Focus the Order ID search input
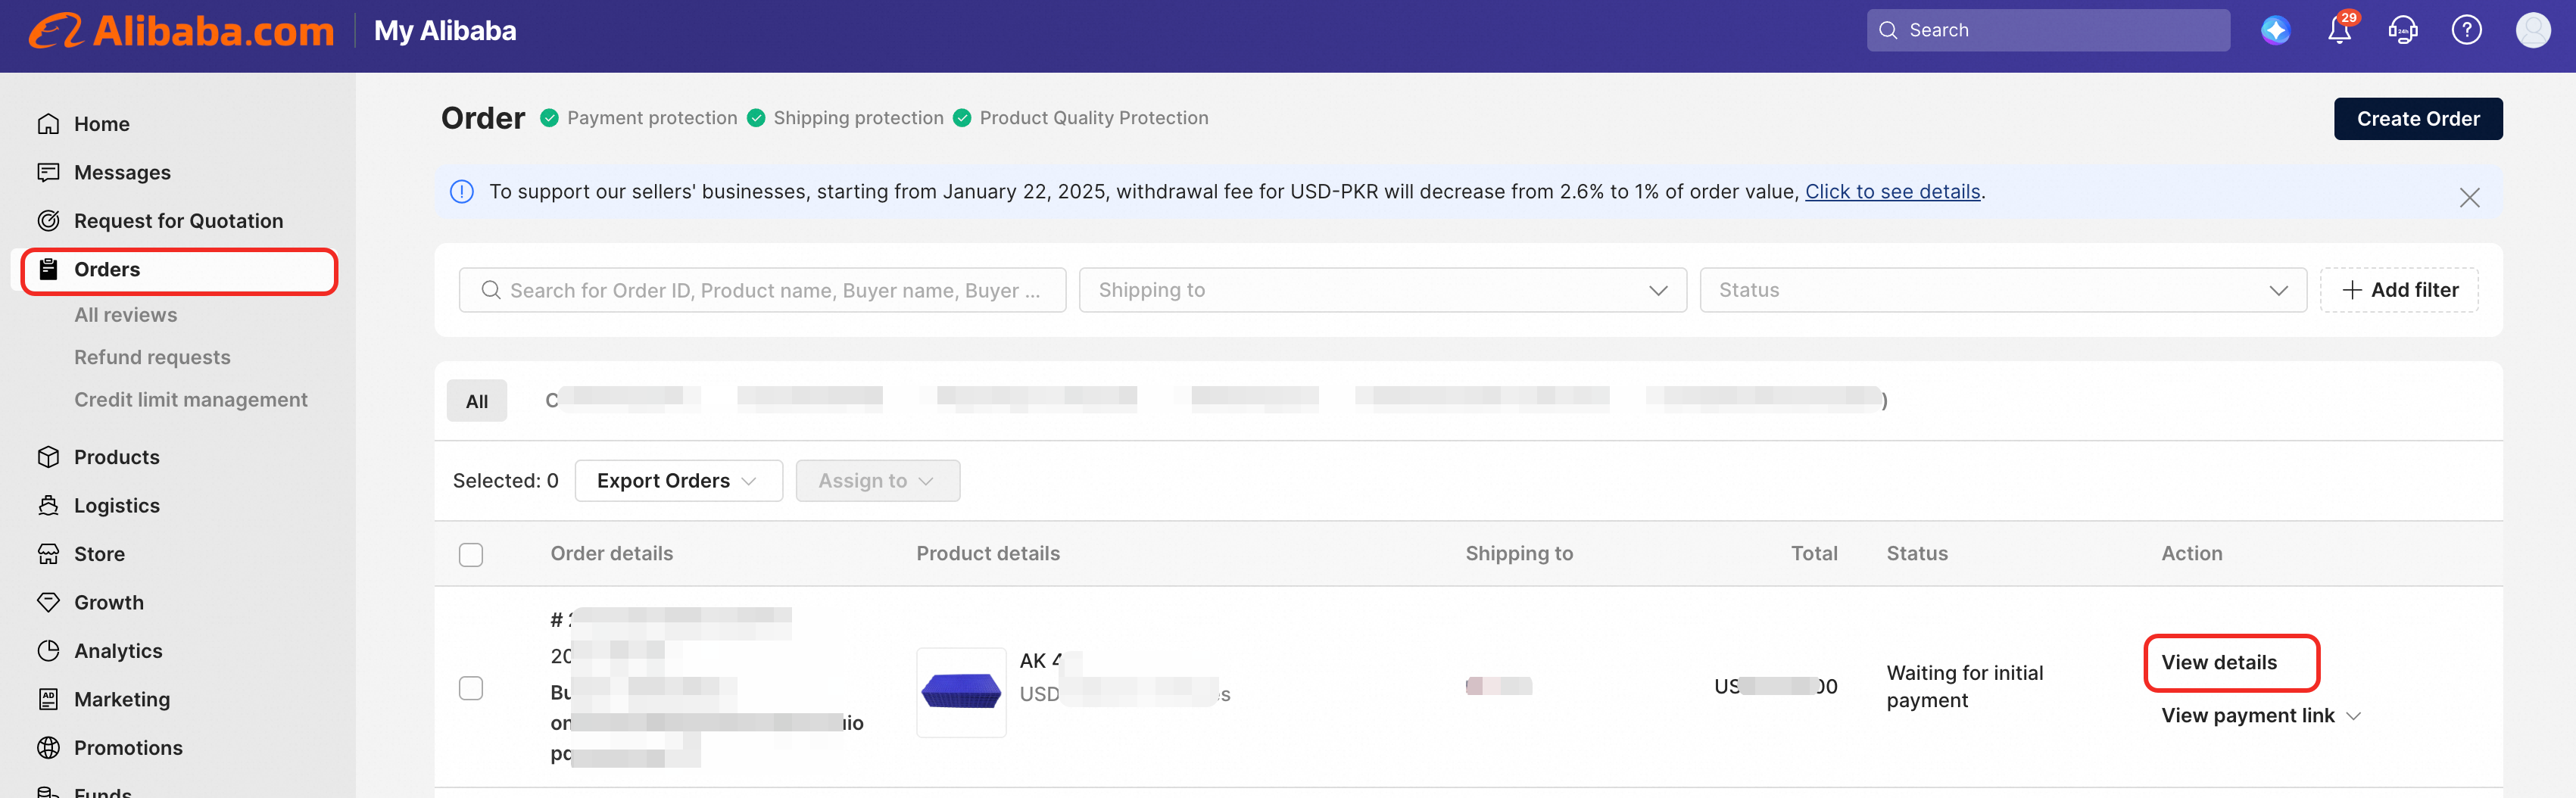The width and height of the screenshot is (2576, 798). click(x=762, y=290)
